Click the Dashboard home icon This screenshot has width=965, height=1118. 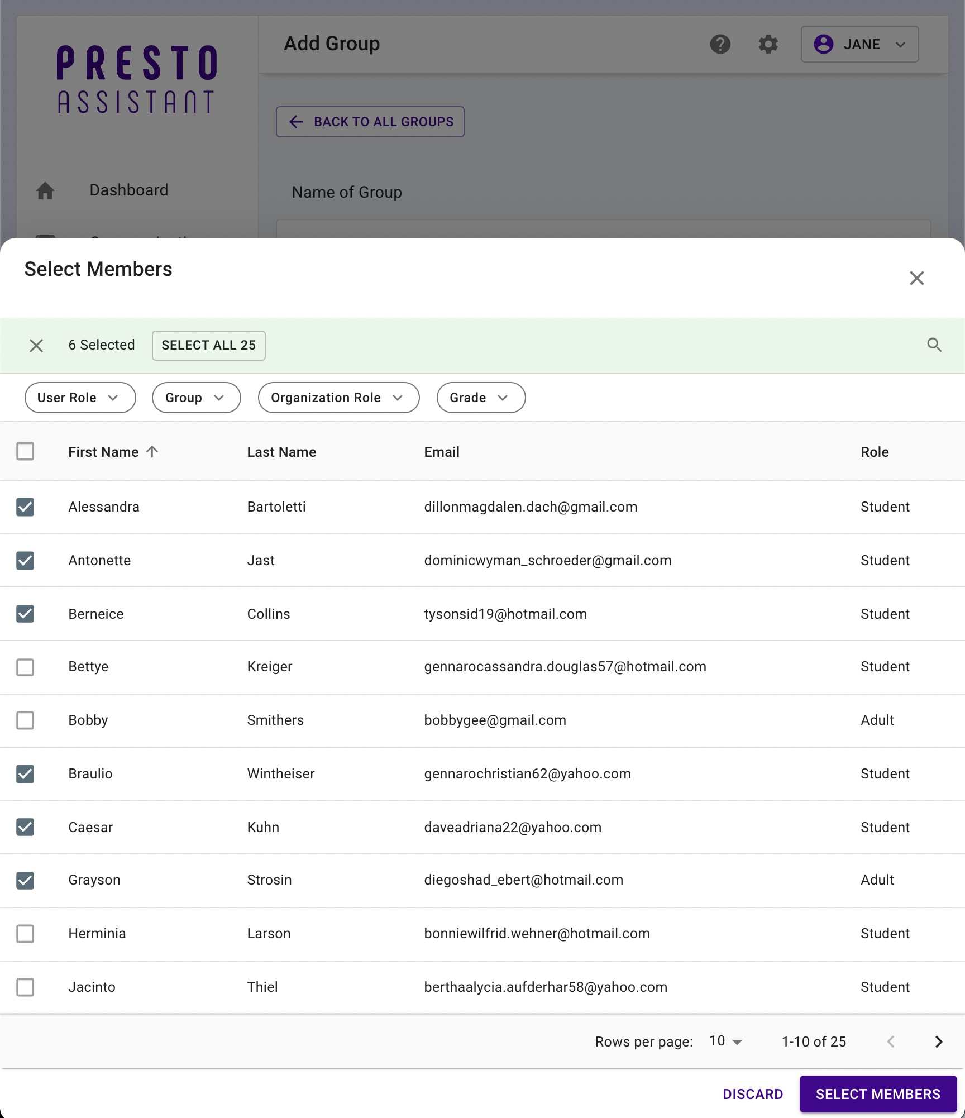coord(45,190)
